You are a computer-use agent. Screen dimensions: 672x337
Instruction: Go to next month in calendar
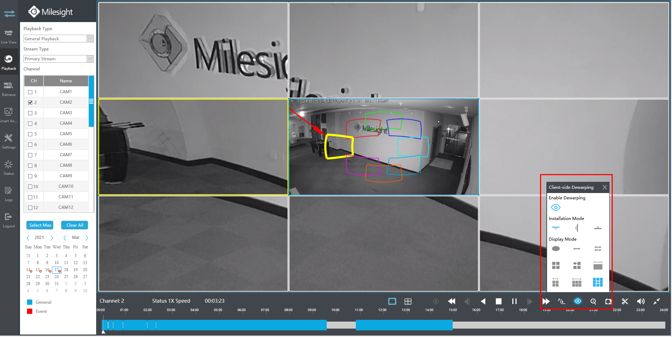click(x=87, y=238)
